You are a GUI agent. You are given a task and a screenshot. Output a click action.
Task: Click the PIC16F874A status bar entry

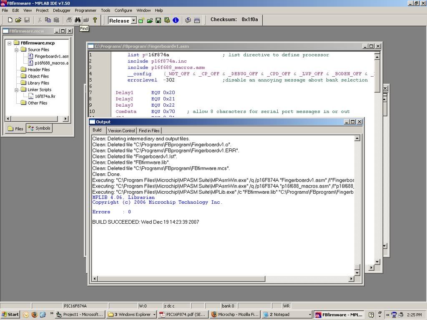[x=75, y=306]
